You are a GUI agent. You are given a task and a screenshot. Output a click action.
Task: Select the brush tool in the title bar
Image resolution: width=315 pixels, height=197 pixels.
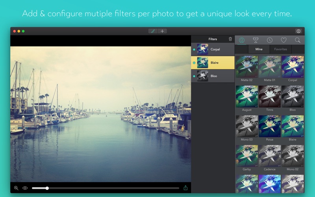(x=153, y=31)
